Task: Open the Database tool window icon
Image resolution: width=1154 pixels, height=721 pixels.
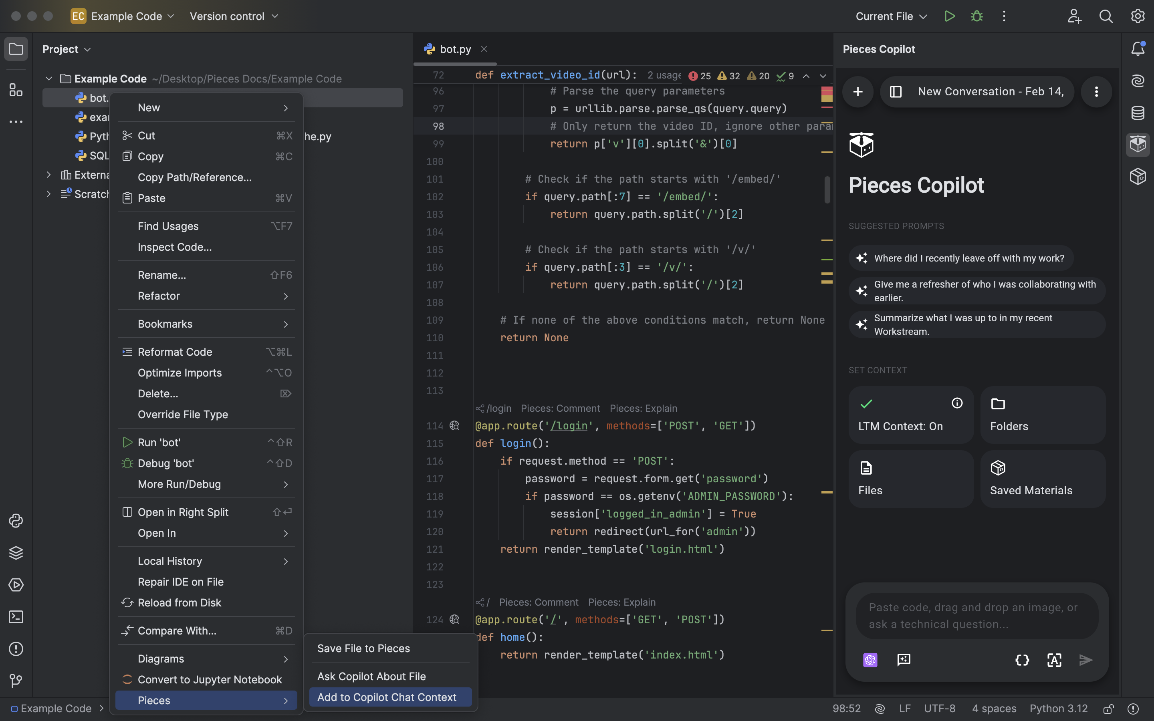Action: (x=1138, y=113)
